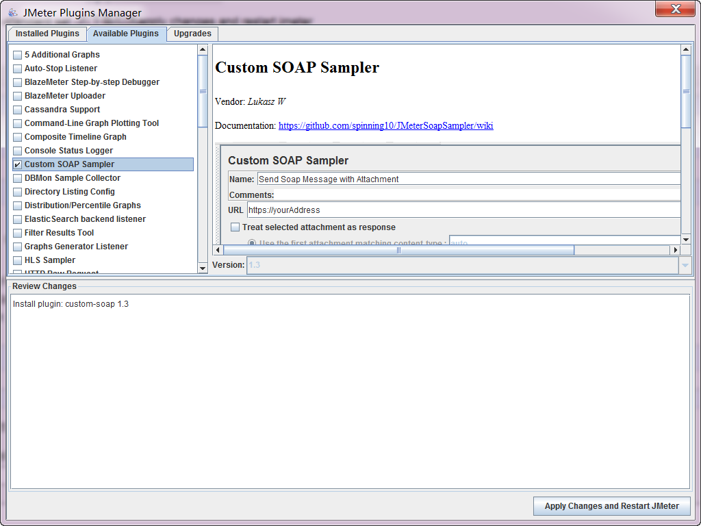Image resolution: width=701 pixels, height=526 pixels.
Task: Click the vendor name Lukasz W
Action: click(x=266, y=101)
